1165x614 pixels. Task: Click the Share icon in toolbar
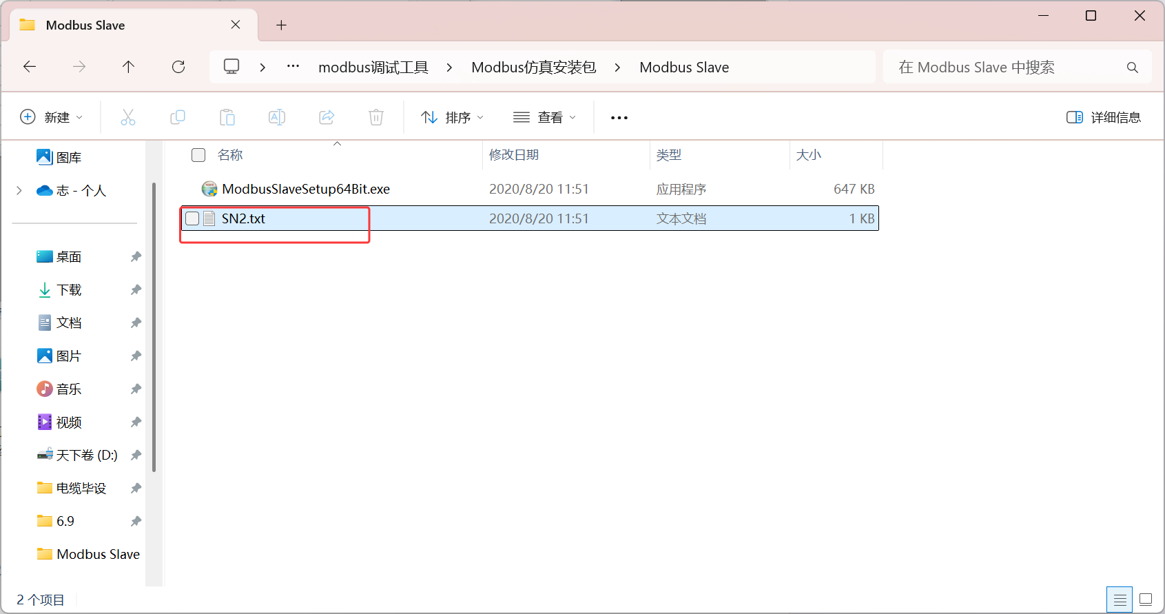[327, 117]
